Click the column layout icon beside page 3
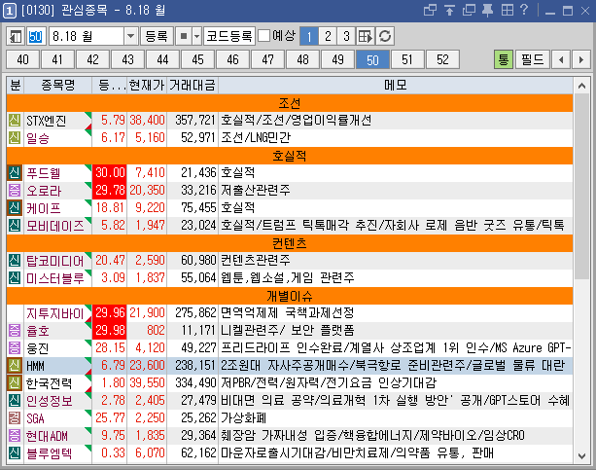Screen dimensions: 596x470 pos(366,36)
